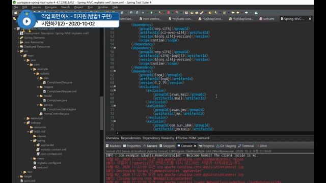The width and height of the screenshot is (326, 183).
Task: Switch to mybatis-con... editor tab
Action: [x=180, y=19]
